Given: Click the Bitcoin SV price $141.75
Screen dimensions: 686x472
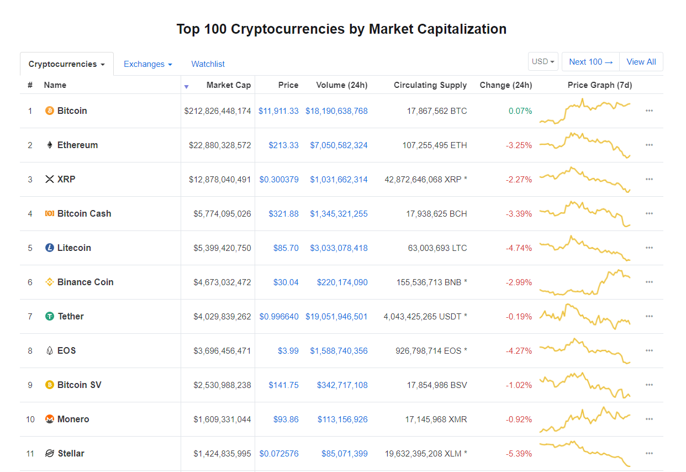Looking at the screenshot, I should 284,385.
